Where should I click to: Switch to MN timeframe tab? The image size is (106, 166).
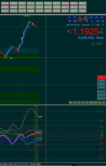tap(71, 103)
